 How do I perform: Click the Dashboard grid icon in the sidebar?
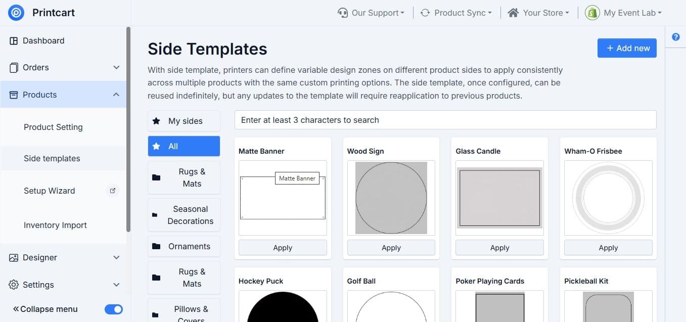pyautogui.click(x=14, y=40)
